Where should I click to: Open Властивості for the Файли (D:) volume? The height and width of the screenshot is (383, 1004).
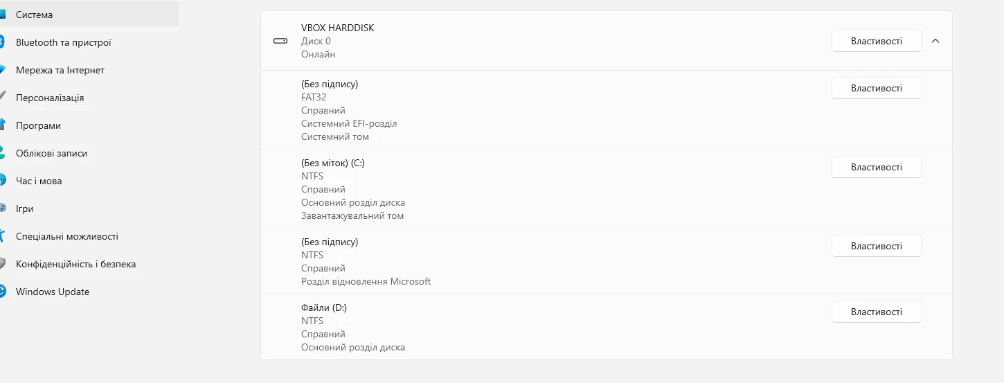click(x=876, y=312)
